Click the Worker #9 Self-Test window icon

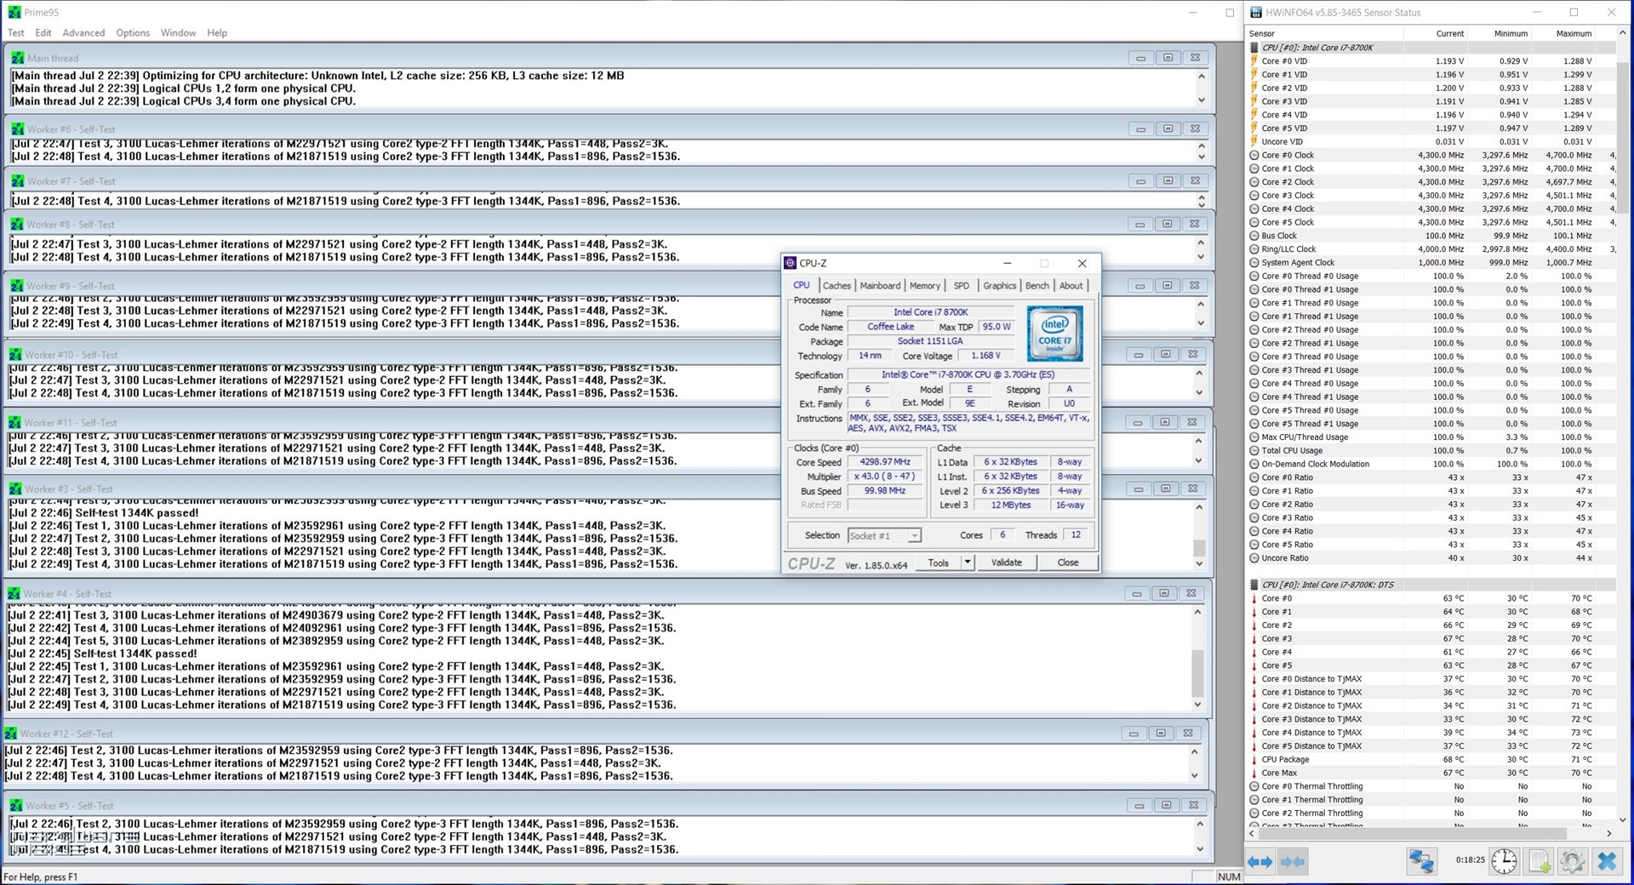pyautogui.click(x=17, y=286)
